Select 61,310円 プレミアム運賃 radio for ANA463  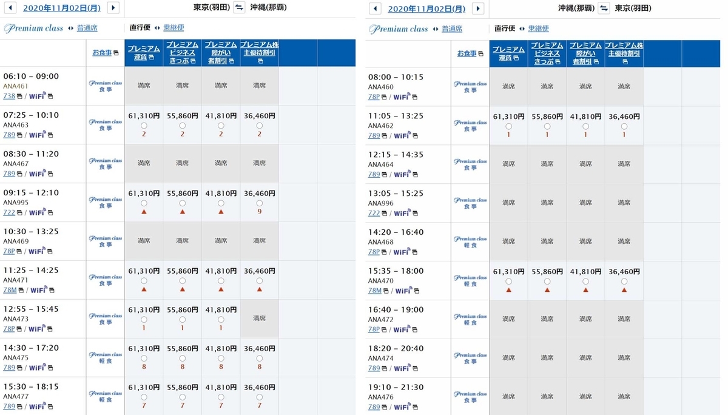(144, 126)
